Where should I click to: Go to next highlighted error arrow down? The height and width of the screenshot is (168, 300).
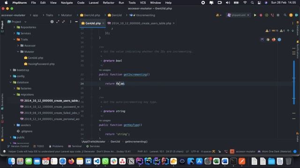click(292, 30)
